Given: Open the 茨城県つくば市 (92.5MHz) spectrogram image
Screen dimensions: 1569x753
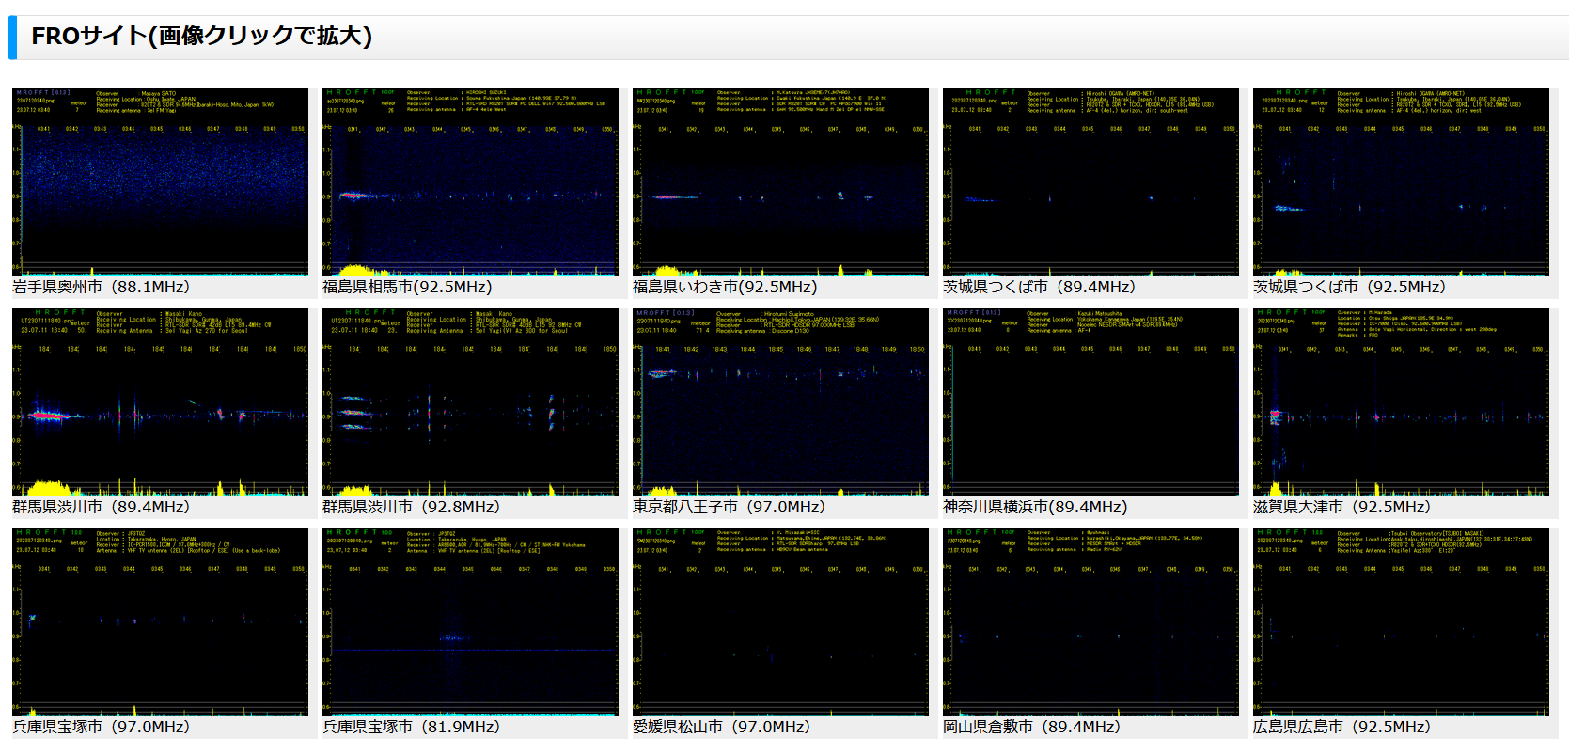Looking at the screenshot, I should point(1401,182).
